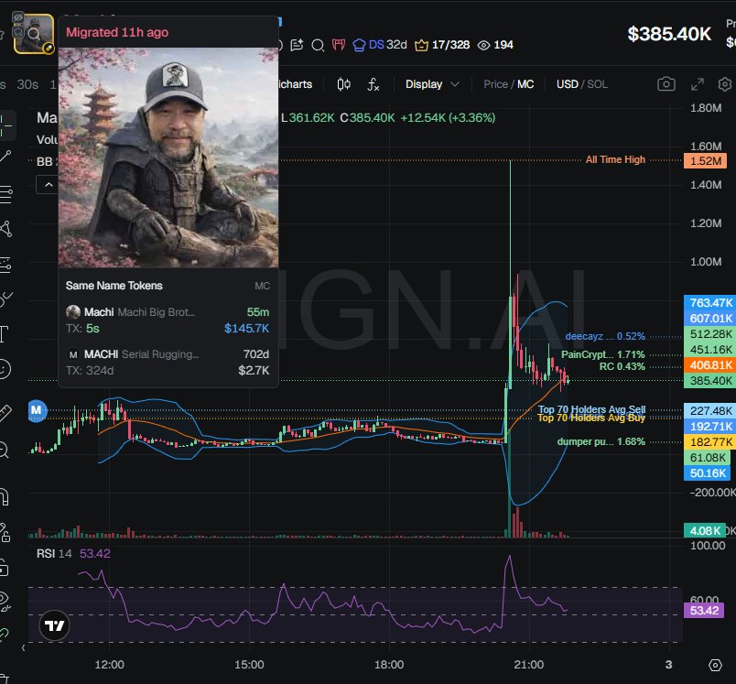Activate the zoom in magnifier tool
736x684 pixels.
coord(4,450)
